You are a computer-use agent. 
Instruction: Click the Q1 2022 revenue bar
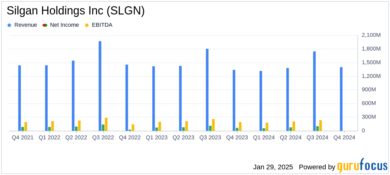(x=46, y=98)
